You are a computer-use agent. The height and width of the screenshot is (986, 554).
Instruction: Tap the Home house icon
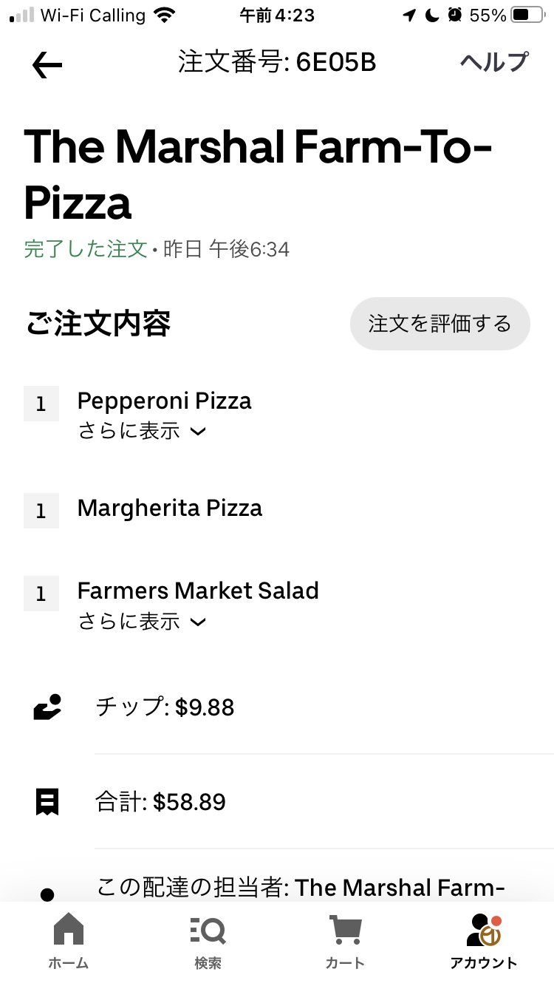[x=69, y=928]
